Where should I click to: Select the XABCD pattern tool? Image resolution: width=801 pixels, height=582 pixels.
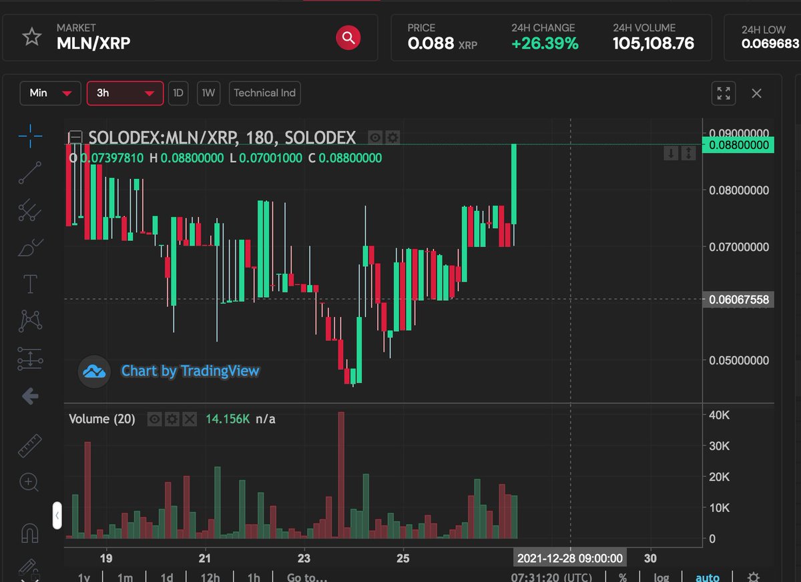(x=30, y=320)
